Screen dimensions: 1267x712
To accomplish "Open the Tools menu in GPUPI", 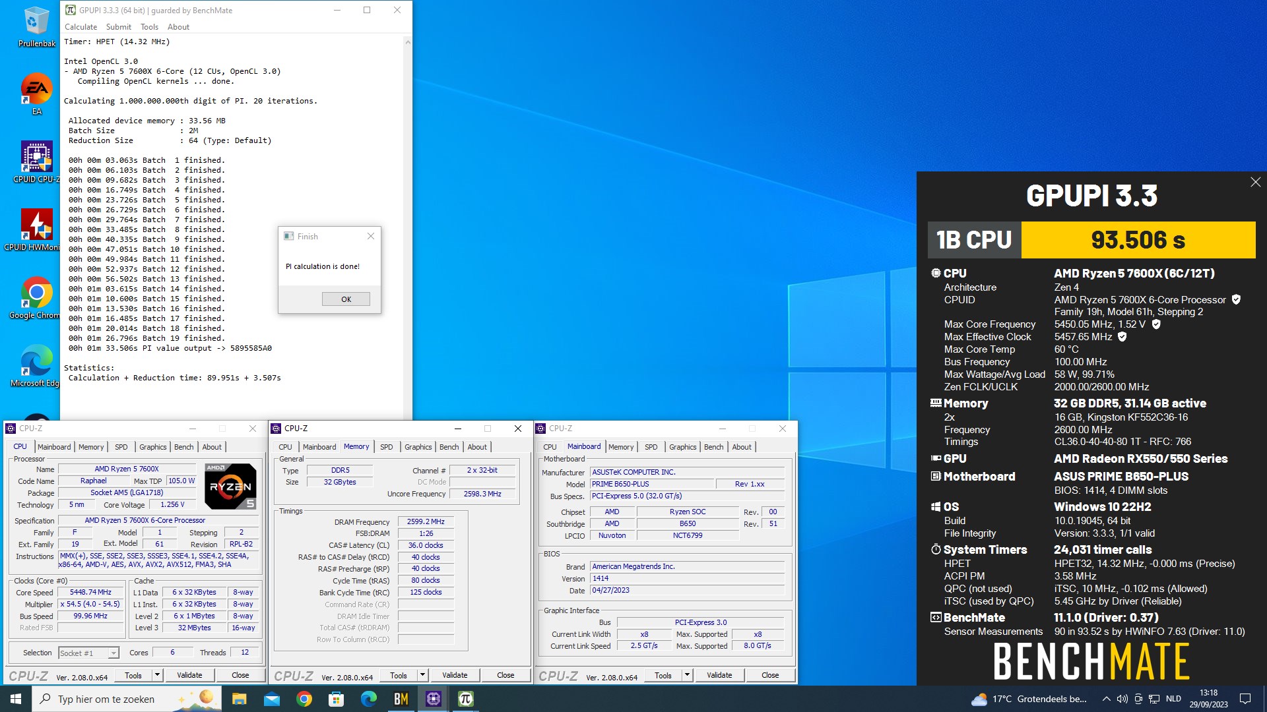I will [x=149, y=27].
